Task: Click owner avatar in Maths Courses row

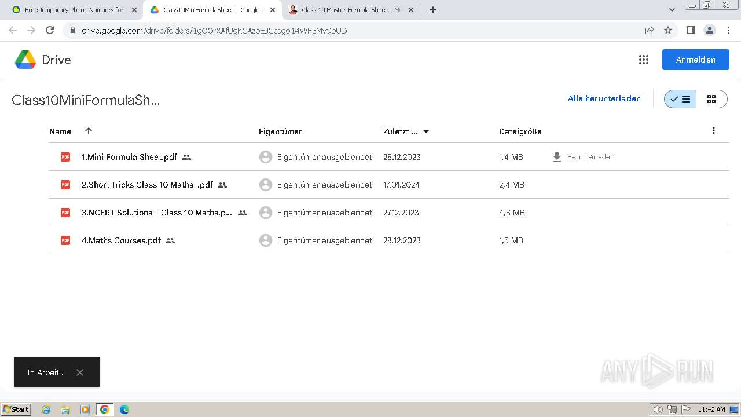Action: (x=266, y=240)
